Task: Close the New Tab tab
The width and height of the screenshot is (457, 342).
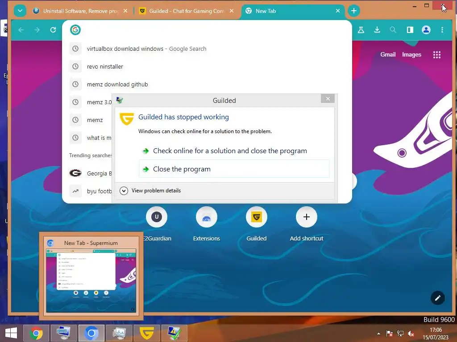Action: (x=338, y=11)
